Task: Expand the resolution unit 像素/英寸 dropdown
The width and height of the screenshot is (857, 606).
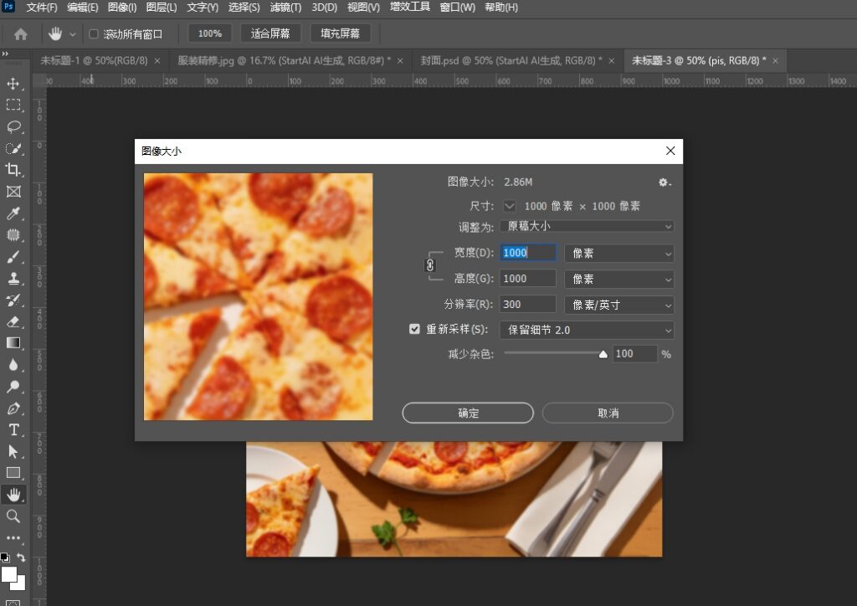Action: click(618, 305)
